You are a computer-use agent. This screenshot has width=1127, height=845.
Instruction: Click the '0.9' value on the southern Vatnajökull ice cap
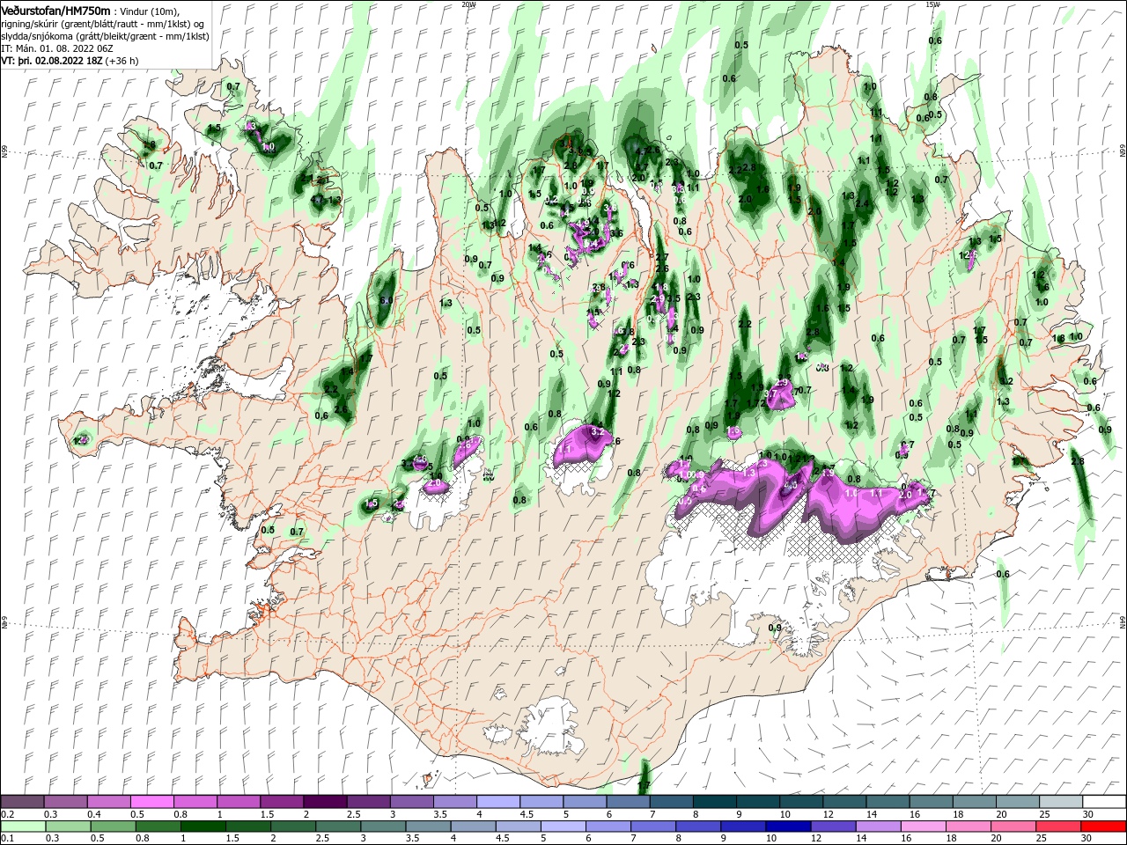[x=775, y=628]
